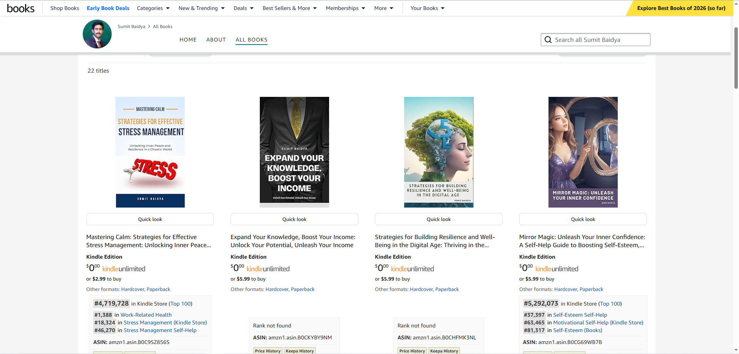Expand the Your Books dropdown
The image size is (739, 354).
(427, 8)
